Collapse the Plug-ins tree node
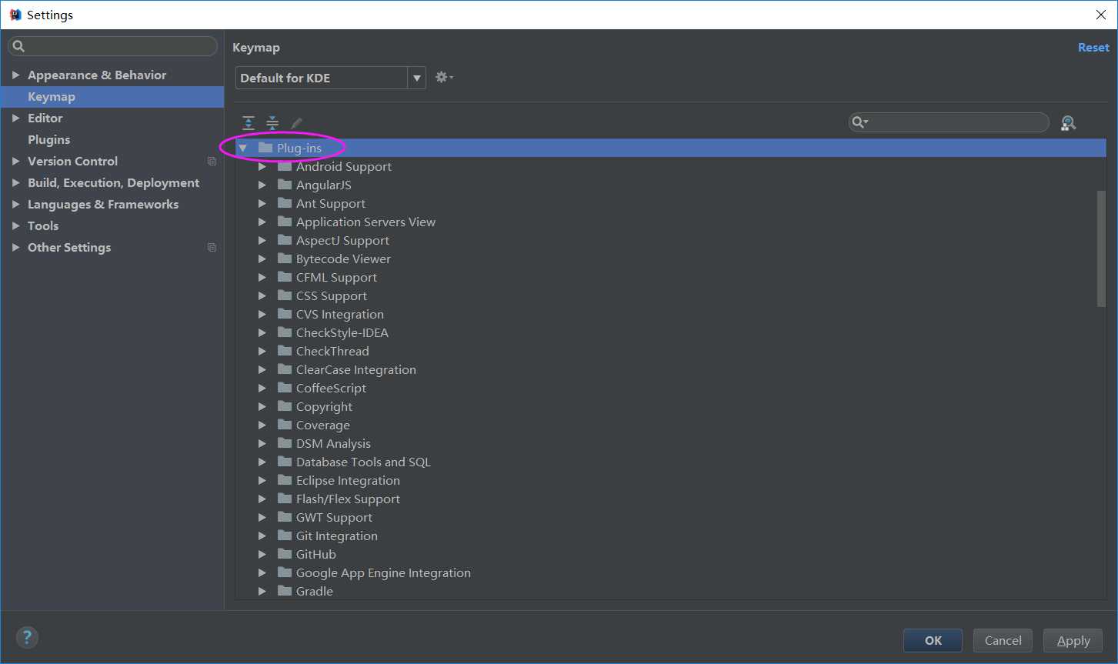Screen dimensions: 1118x664 (243, 148)
